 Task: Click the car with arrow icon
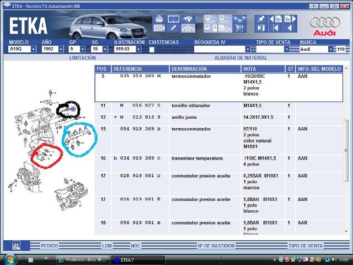tap(188, 28)
